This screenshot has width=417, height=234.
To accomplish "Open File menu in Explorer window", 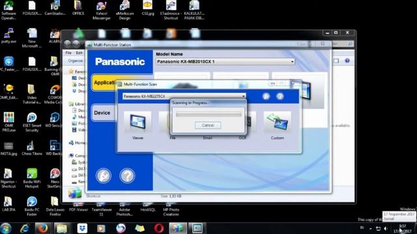I will point(68,53).
